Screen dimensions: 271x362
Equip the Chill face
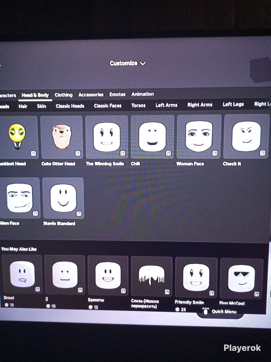(x=152, y=137)
